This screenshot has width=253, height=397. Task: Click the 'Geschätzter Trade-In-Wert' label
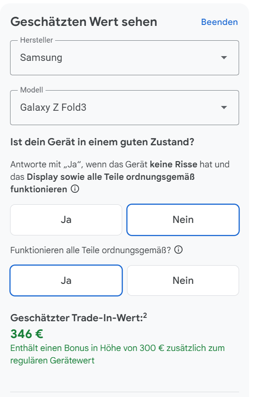77,318
